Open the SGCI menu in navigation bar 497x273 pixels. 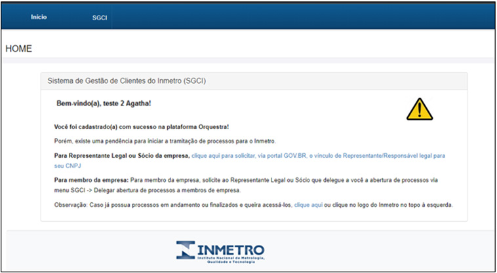100,18
